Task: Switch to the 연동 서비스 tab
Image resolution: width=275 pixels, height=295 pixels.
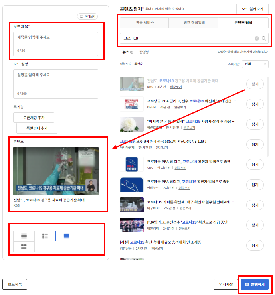Action: point(144,23)
